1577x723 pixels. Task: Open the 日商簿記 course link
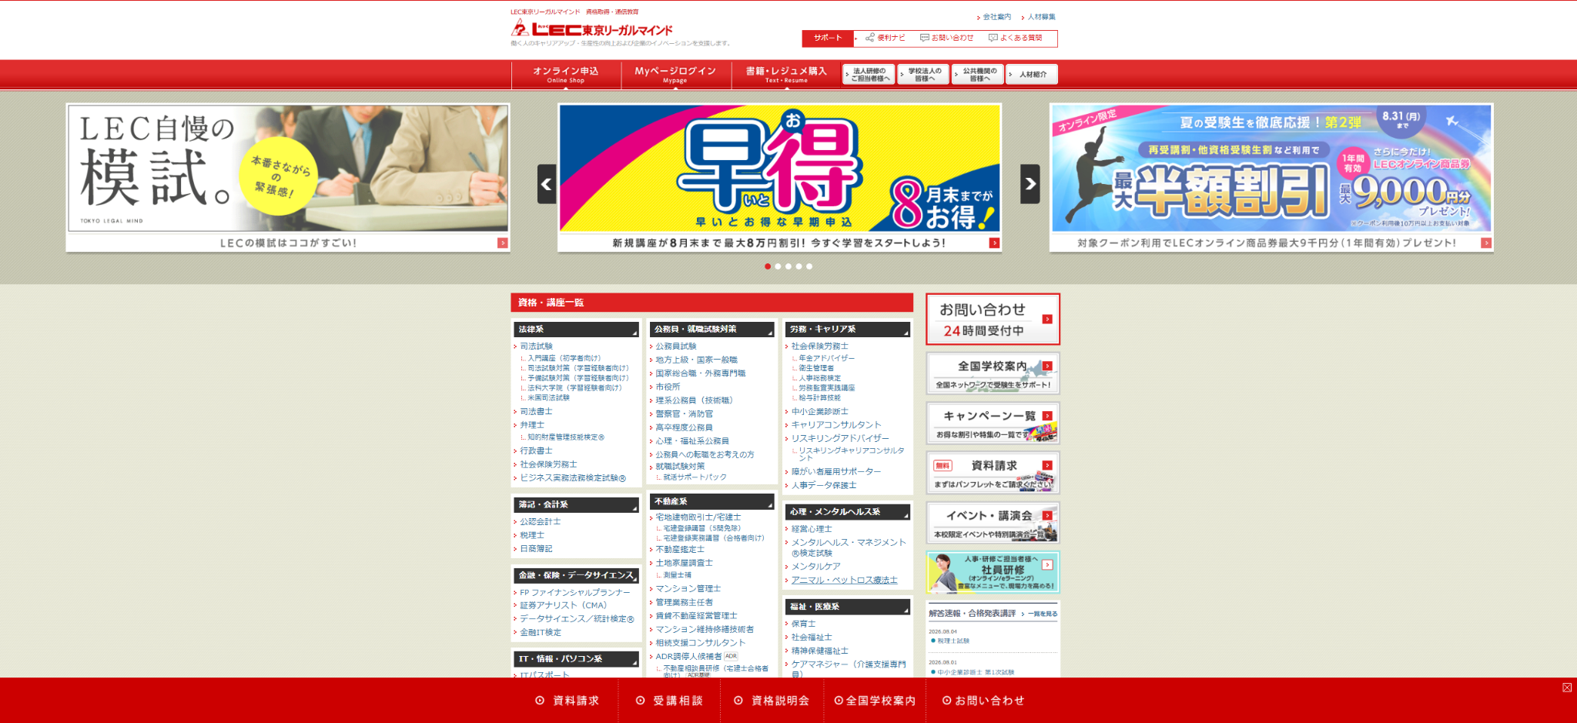(x=536, y=549)
